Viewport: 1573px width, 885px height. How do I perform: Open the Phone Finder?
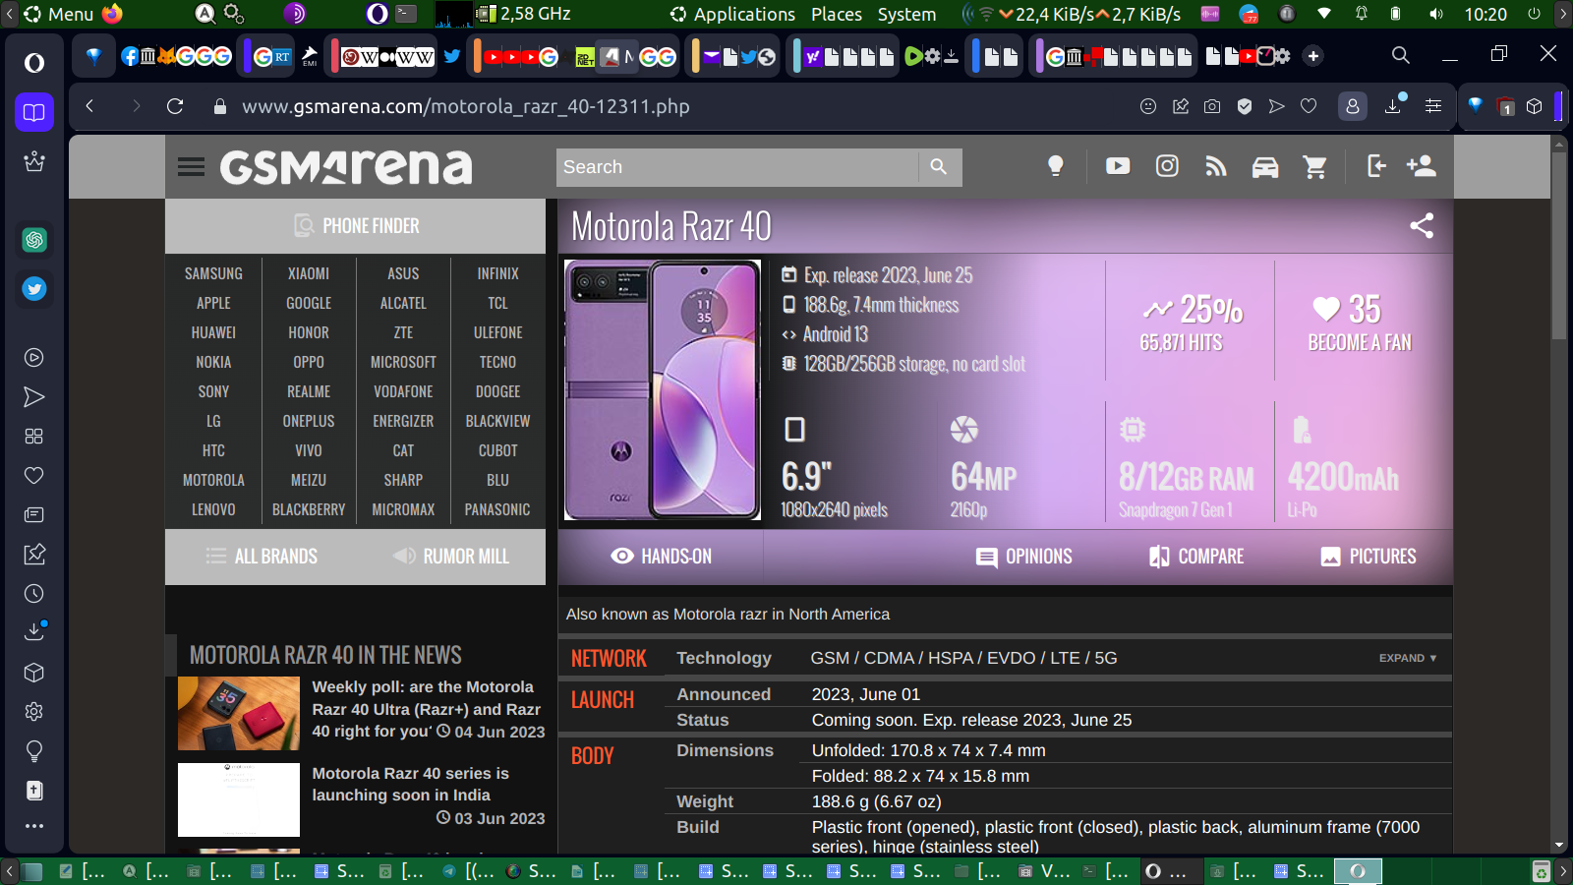coord(356,226)
